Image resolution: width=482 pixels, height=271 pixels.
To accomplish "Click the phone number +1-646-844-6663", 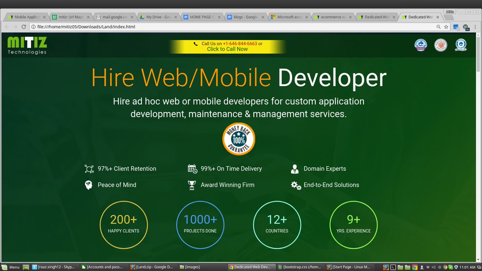I will click(240, 43).
